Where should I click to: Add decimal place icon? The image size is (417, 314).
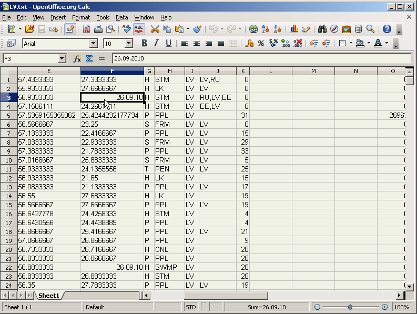pyautogui.click(x=286, y=43)
